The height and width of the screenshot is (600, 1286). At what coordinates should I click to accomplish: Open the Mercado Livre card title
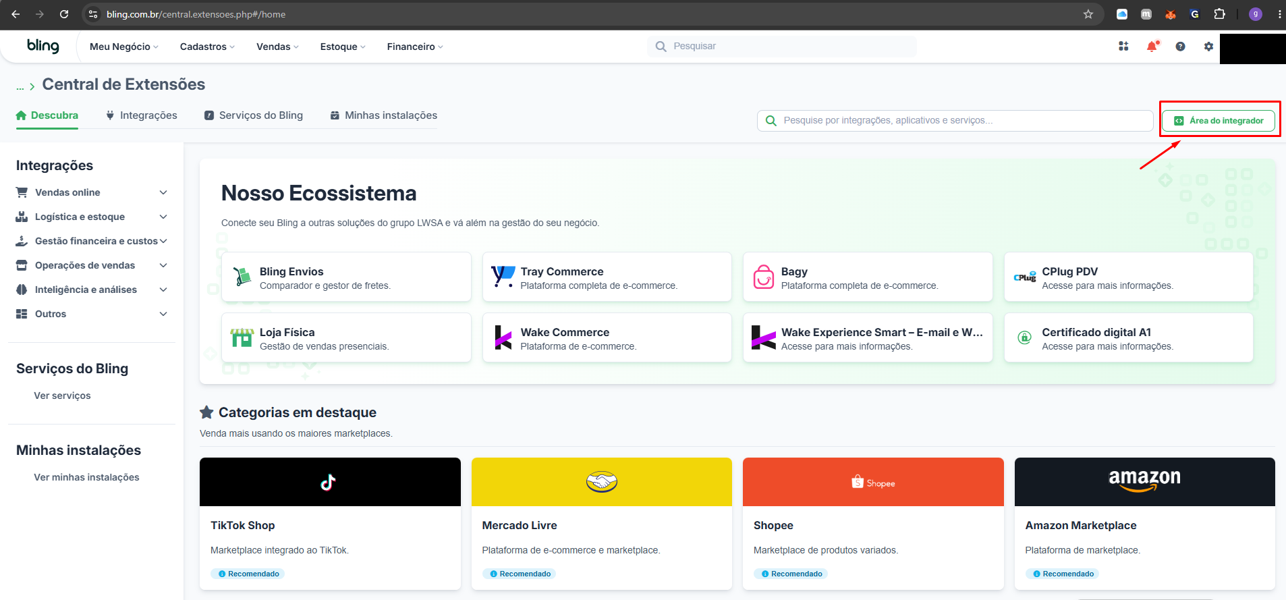520,525
